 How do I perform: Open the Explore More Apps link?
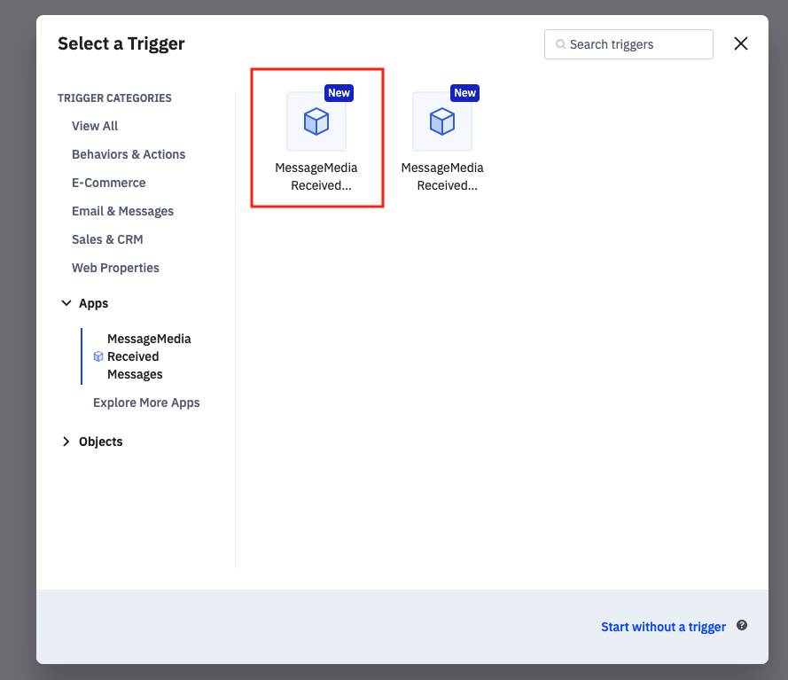tap(146, 403)
